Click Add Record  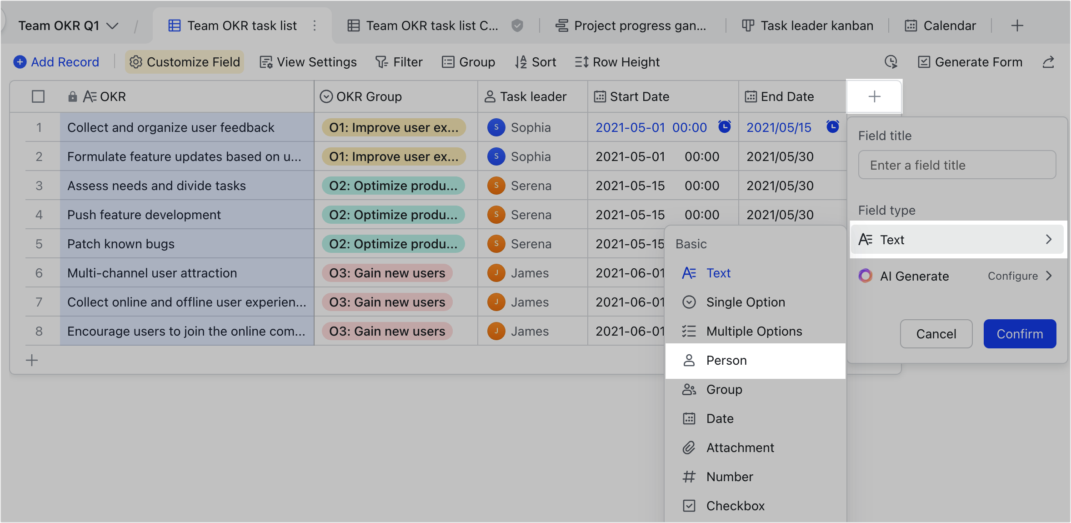point(56,62)
